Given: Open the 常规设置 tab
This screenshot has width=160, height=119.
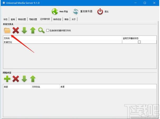Looking at the screenshot, I should [x=22, y=19].
